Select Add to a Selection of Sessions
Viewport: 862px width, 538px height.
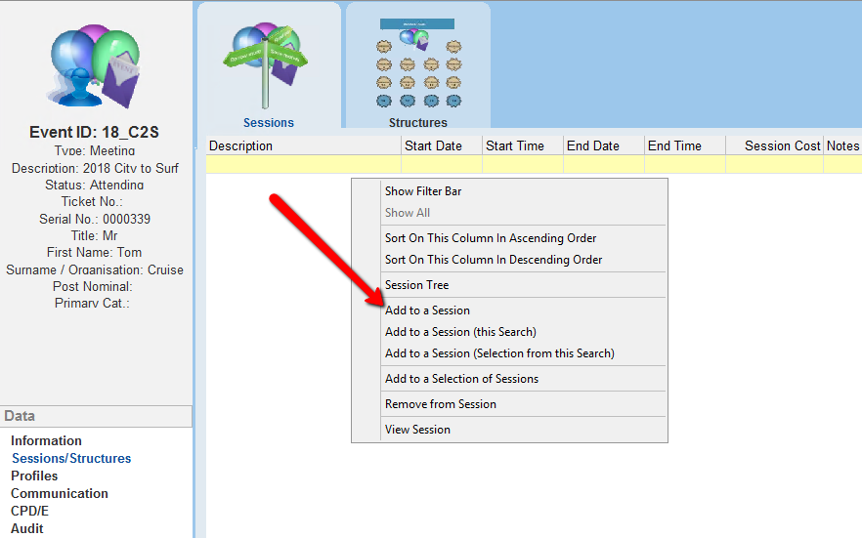click(461, 379)
